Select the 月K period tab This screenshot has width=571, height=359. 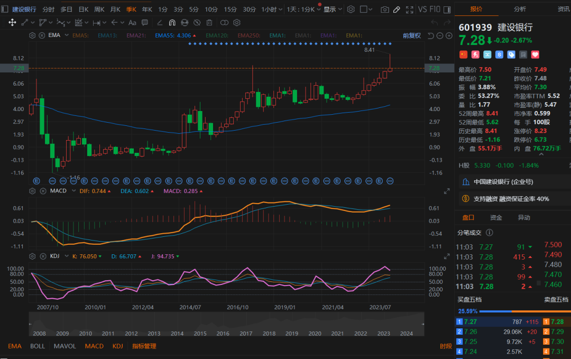[115, 10]
